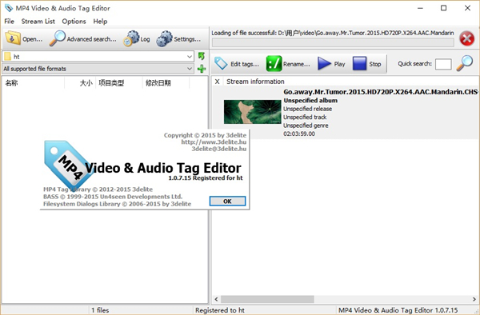This screenshot has height=315, width=480.
Task: Open the http://www.3delite.hu link
Action: click(214, 142)
